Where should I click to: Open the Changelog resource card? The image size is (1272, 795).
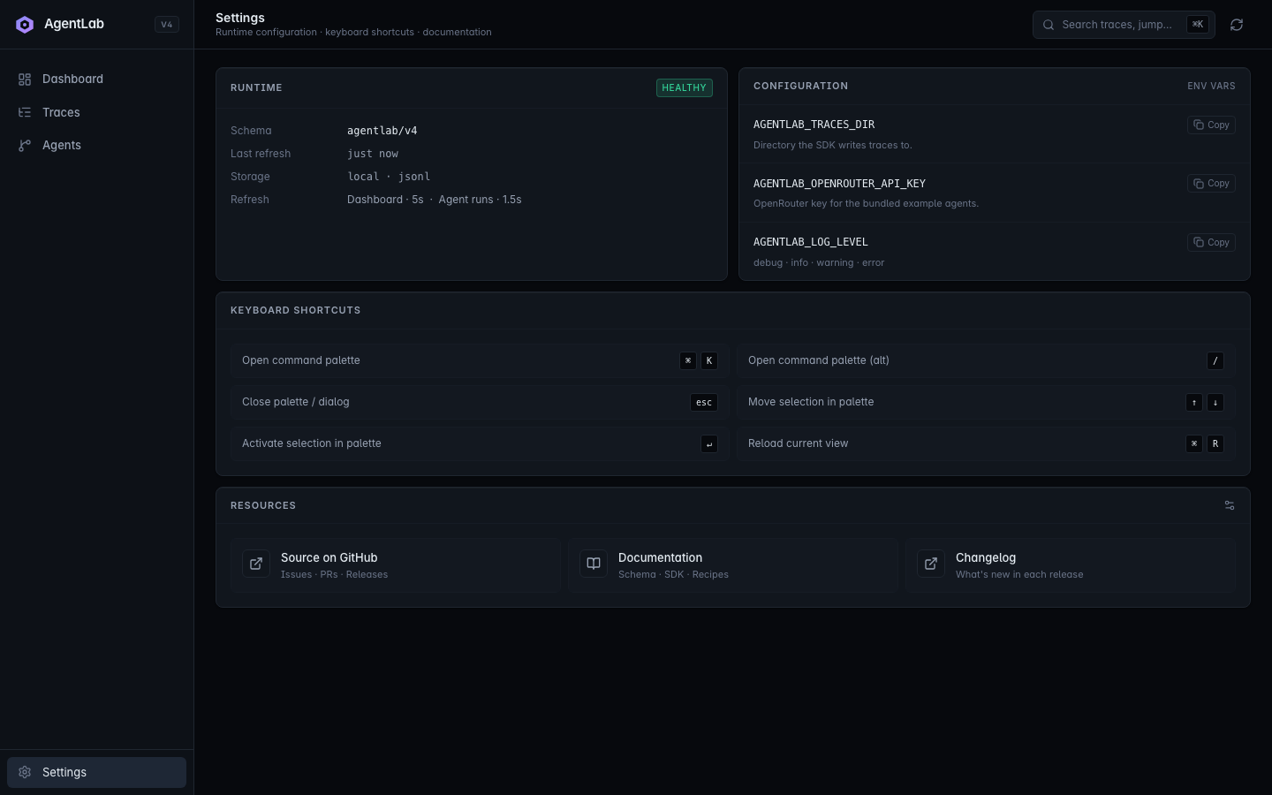coord(1071,565)
